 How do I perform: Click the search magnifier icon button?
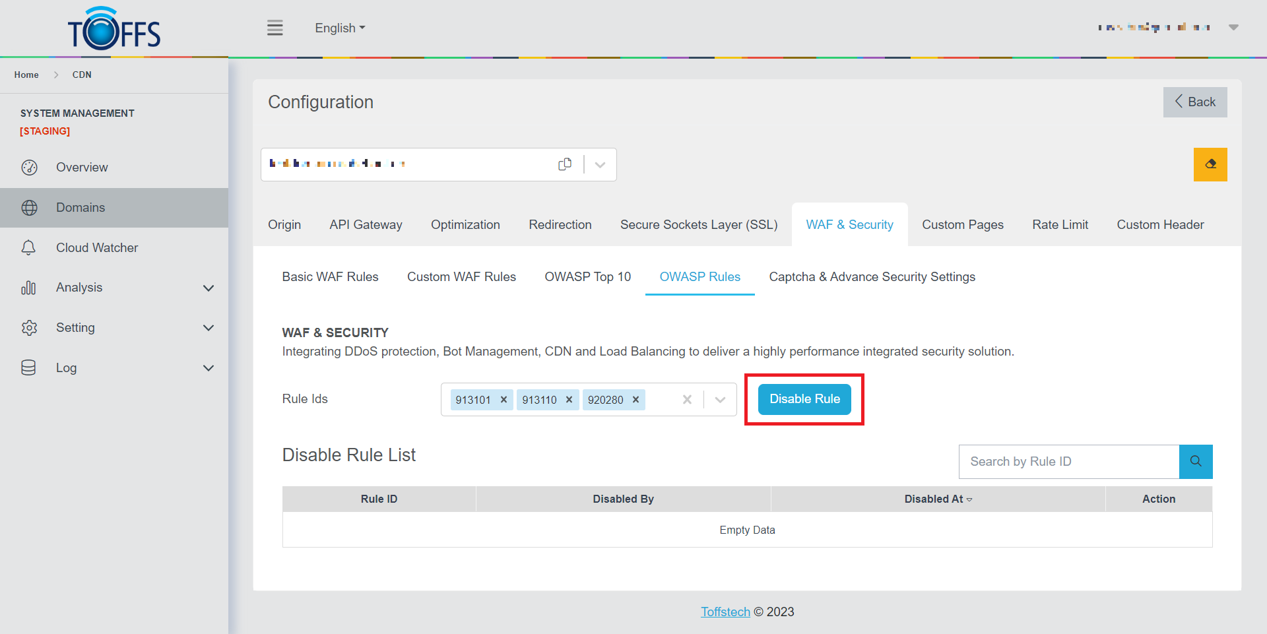tap(1195, 461)
